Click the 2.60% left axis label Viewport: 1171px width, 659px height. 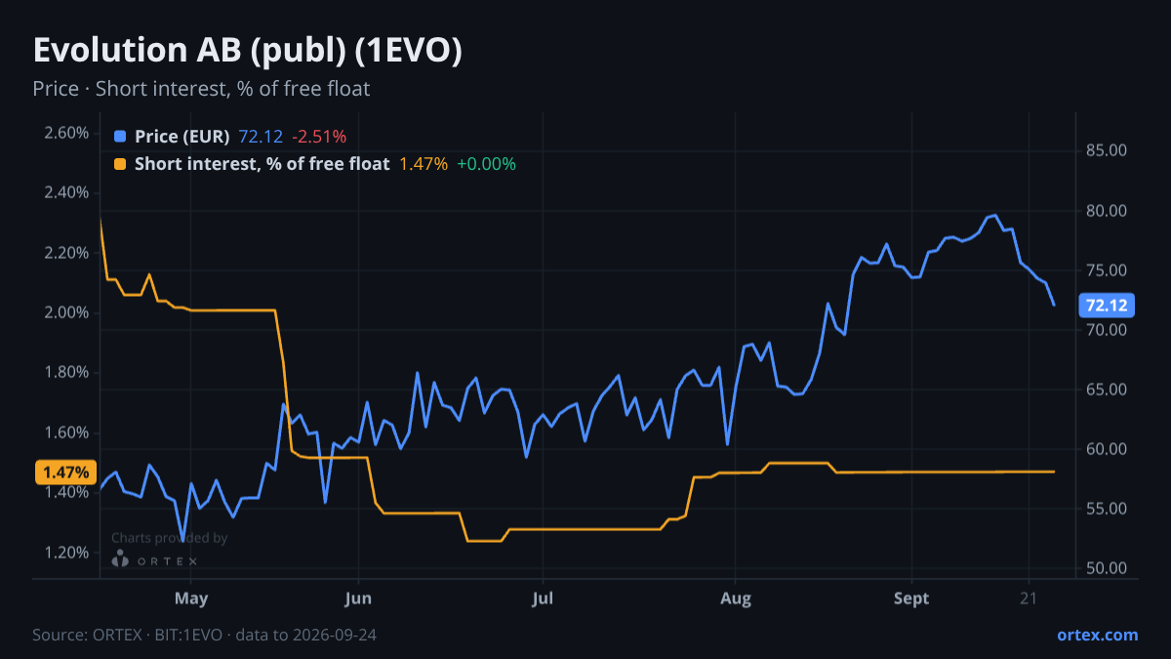[66, 133]
